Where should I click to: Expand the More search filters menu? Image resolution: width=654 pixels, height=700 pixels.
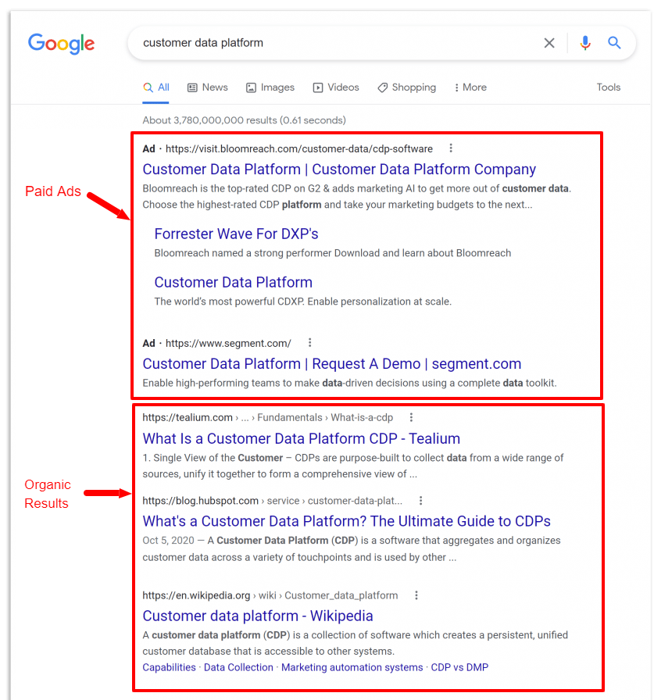(470, 87)
